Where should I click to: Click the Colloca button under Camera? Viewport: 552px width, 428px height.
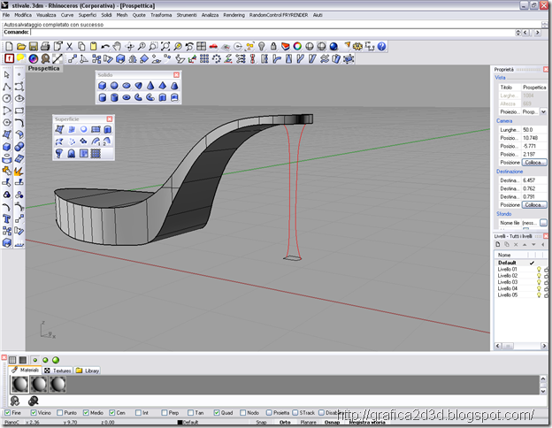(534, 162)
